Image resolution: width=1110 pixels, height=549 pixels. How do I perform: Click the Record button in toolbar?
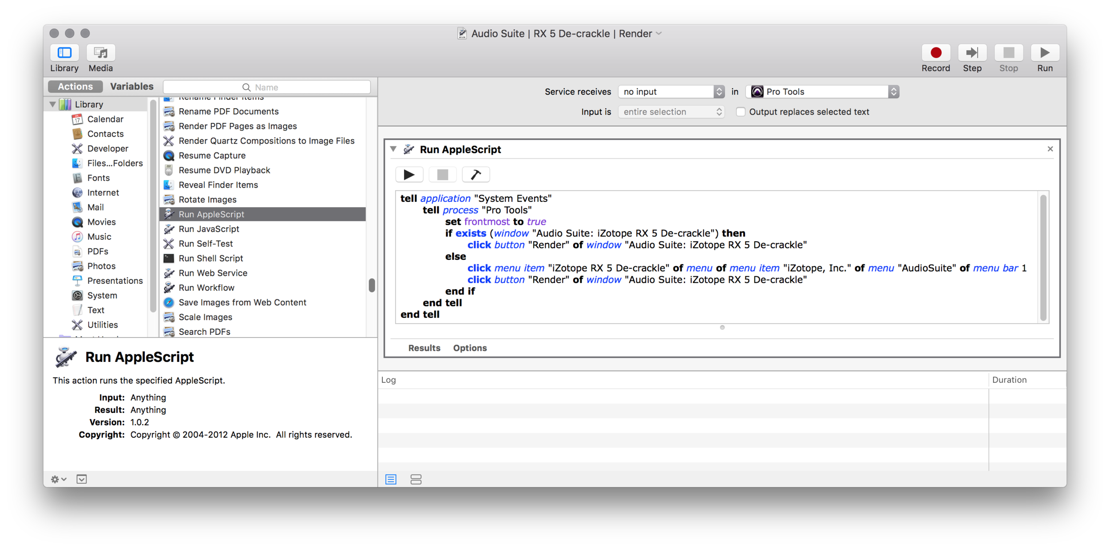936,53
